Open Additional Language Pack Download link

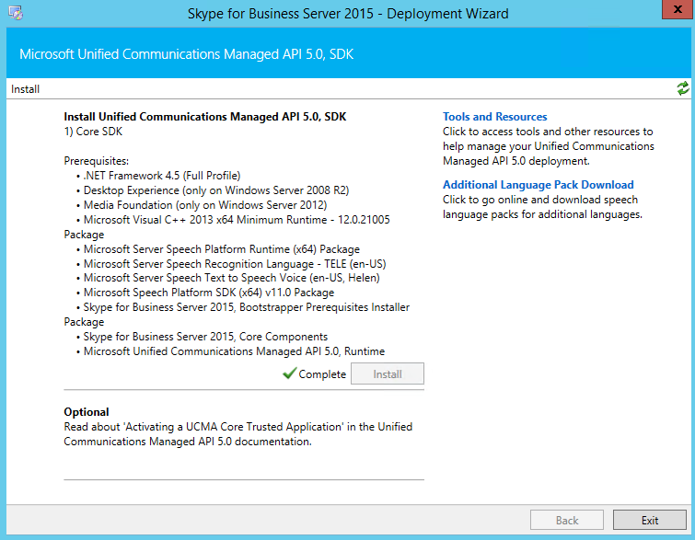coord(539,185)
